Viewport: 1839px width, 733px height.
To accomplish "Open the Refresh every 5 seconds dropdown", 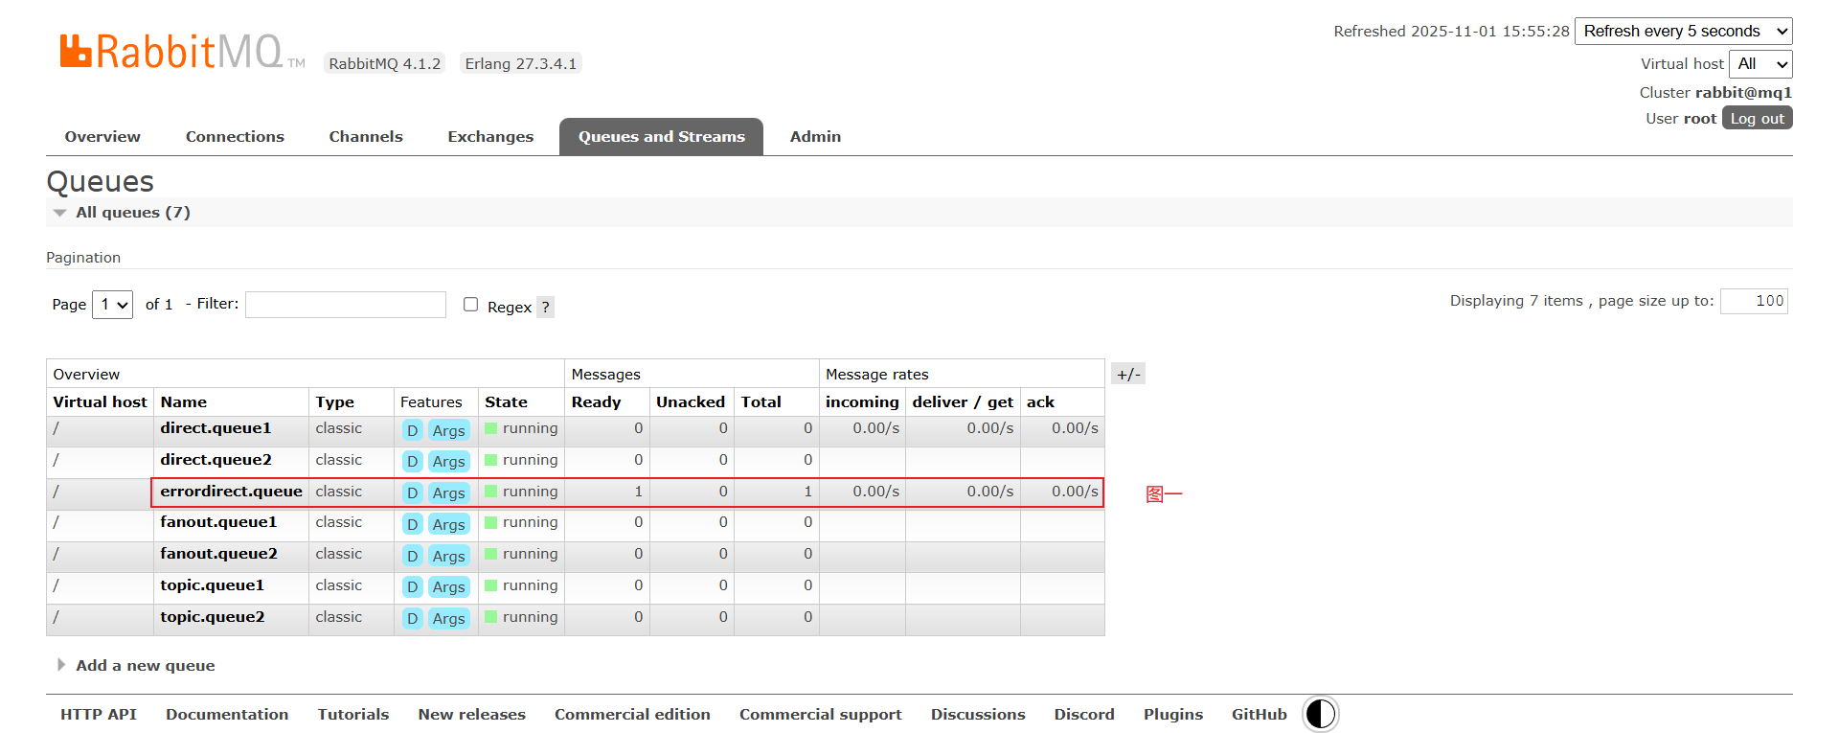I will click(1683, 31).
